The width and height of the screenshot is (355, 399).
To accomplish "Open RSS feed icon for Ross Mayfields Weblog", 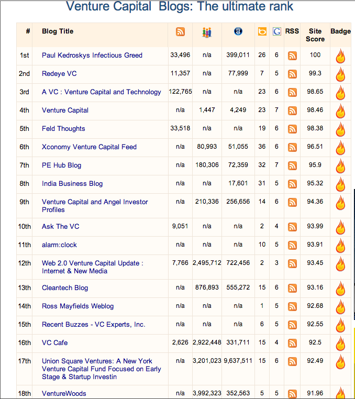I will pos(292,306).
